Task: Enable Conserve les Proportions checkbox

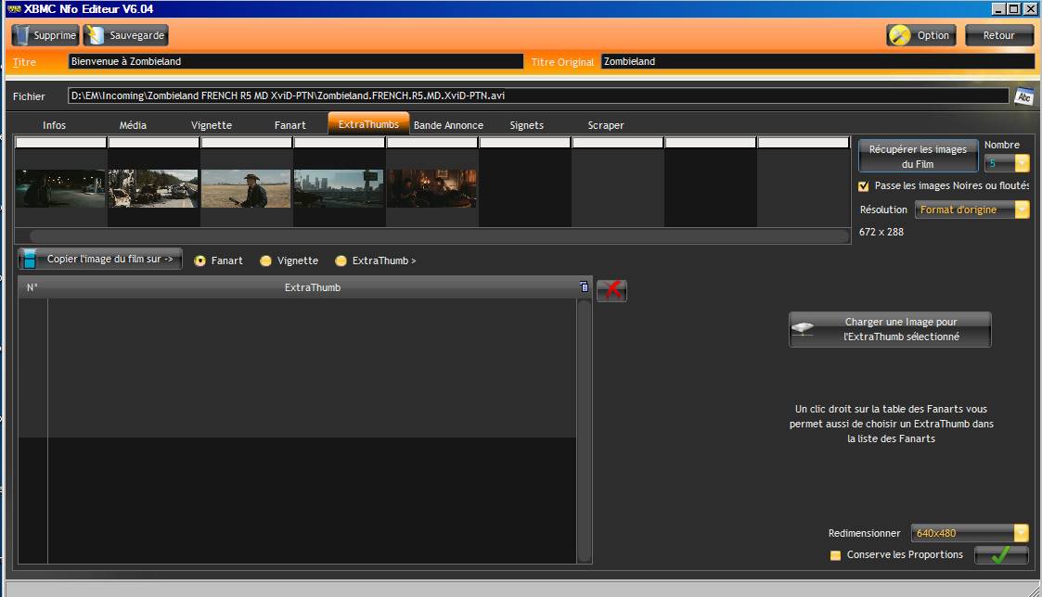Action: [x=836, y=555]
